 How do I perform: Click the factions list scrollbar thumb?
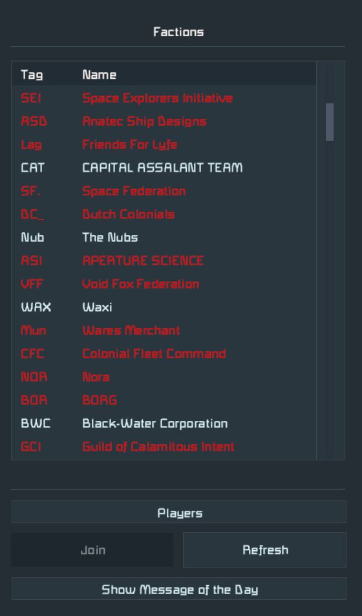pos(330,122)
